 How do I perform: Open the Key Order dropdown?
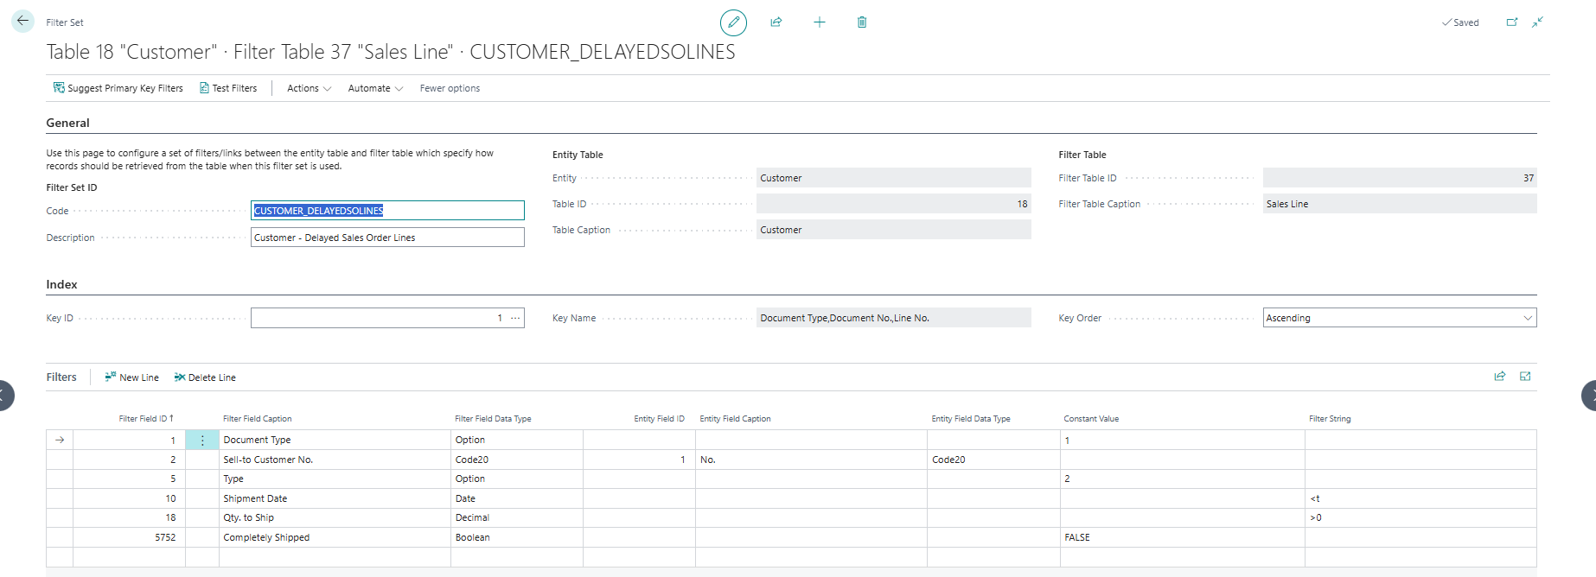(1399, 318)
